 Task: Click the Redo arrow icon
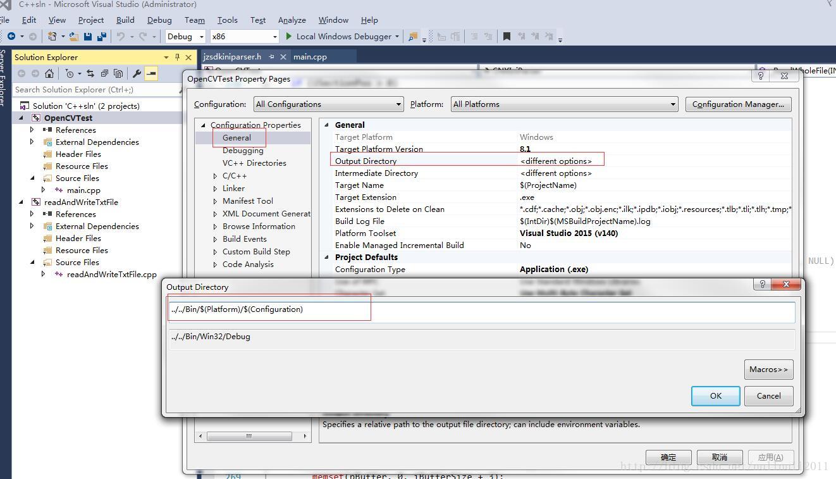pos(142,36)
